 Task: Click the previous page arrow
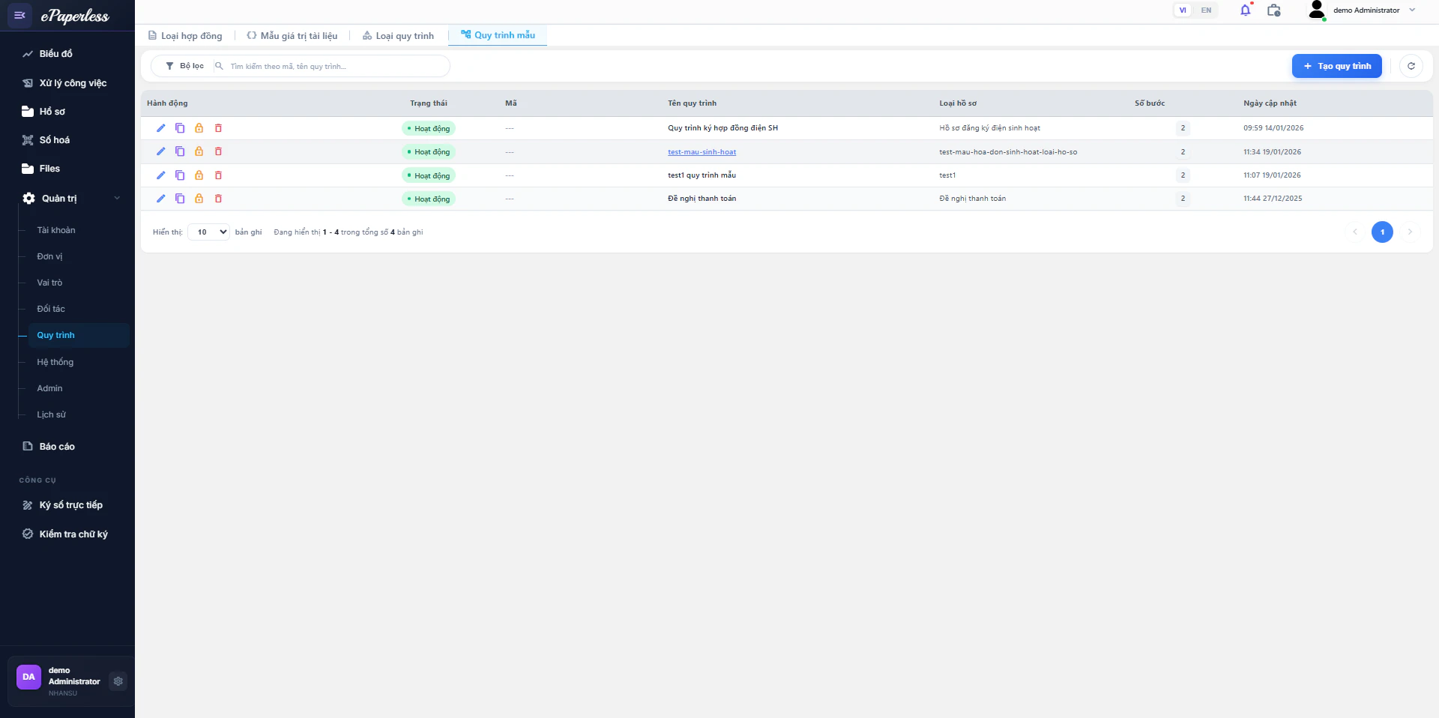(1355, 232)
